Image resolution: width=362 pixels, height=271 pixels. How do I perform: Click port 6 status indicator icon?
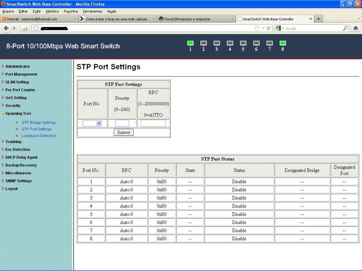(x=256, y=43)
